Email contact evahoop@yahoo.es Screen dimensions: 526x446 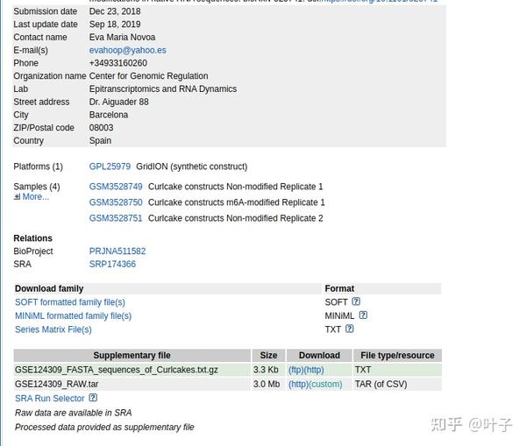pyautogui.click(x=127, y=51)
